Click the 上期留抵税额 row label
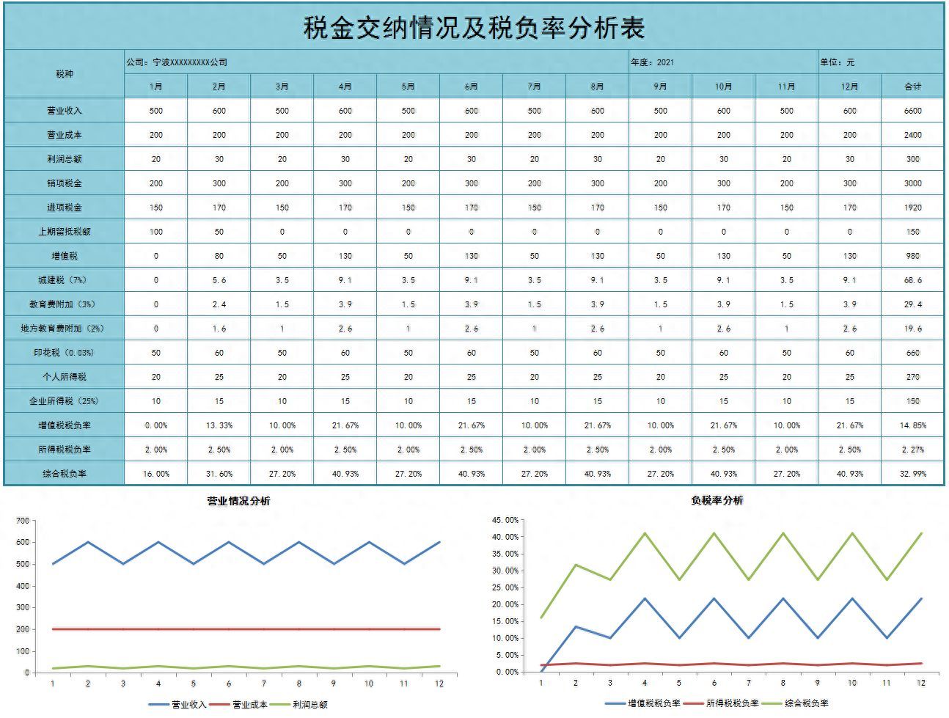949x718 pixels. point(65,232)
